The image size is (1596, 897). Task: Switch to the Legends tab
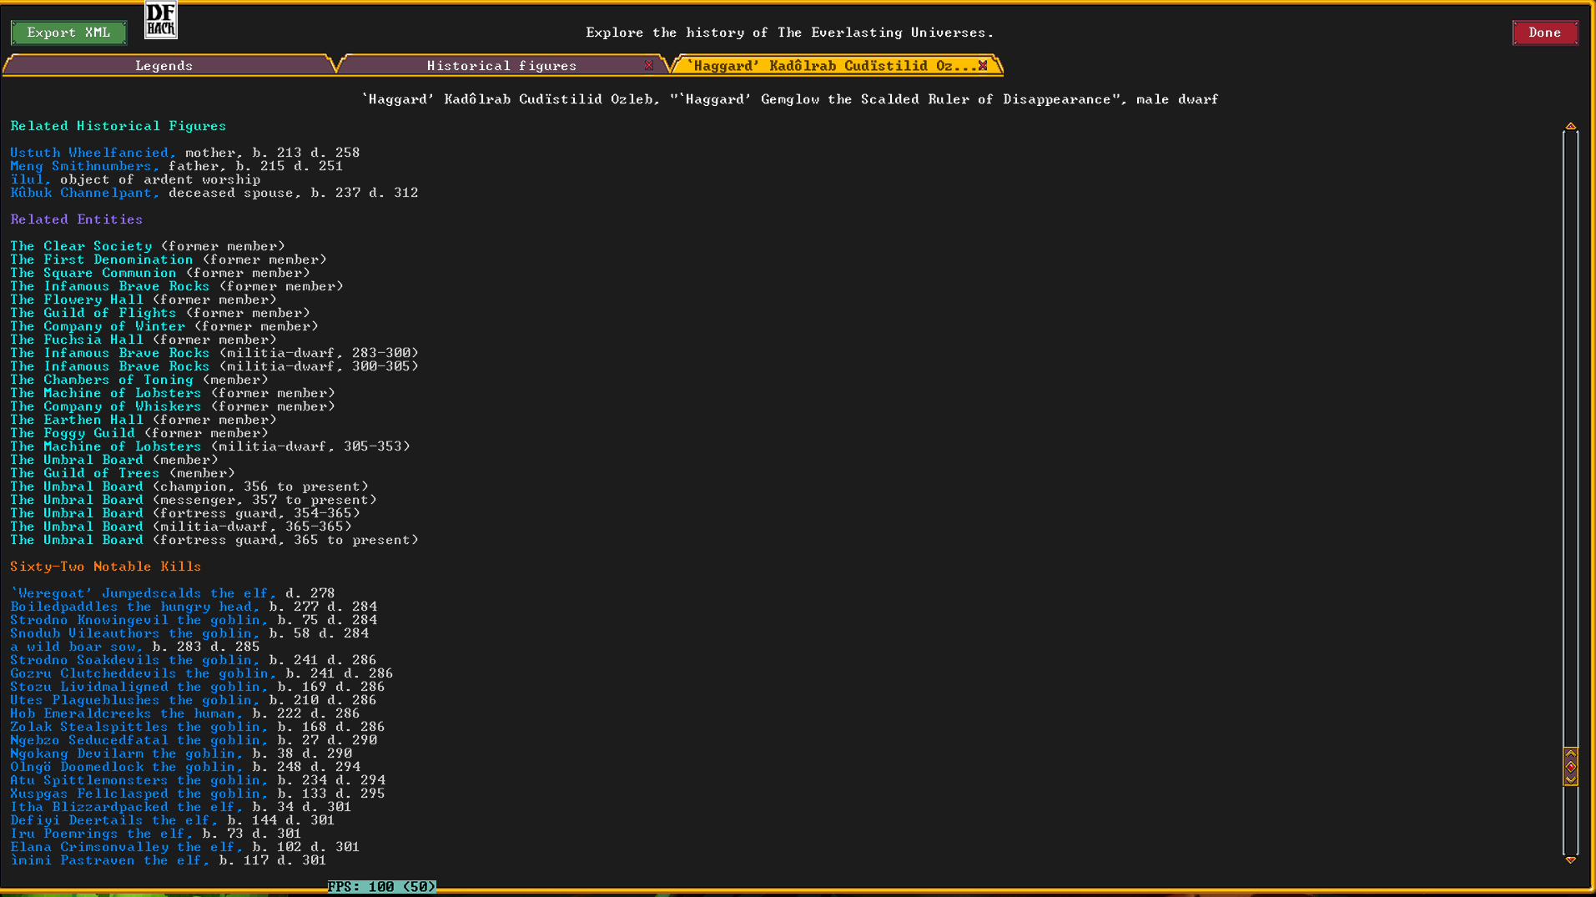164,65
